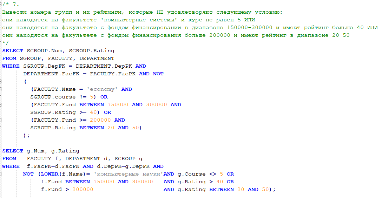The height and width of the screenshot is (198, 382).
Task: Click the '/* 7.' comment opening text
Action: point(11,4)
